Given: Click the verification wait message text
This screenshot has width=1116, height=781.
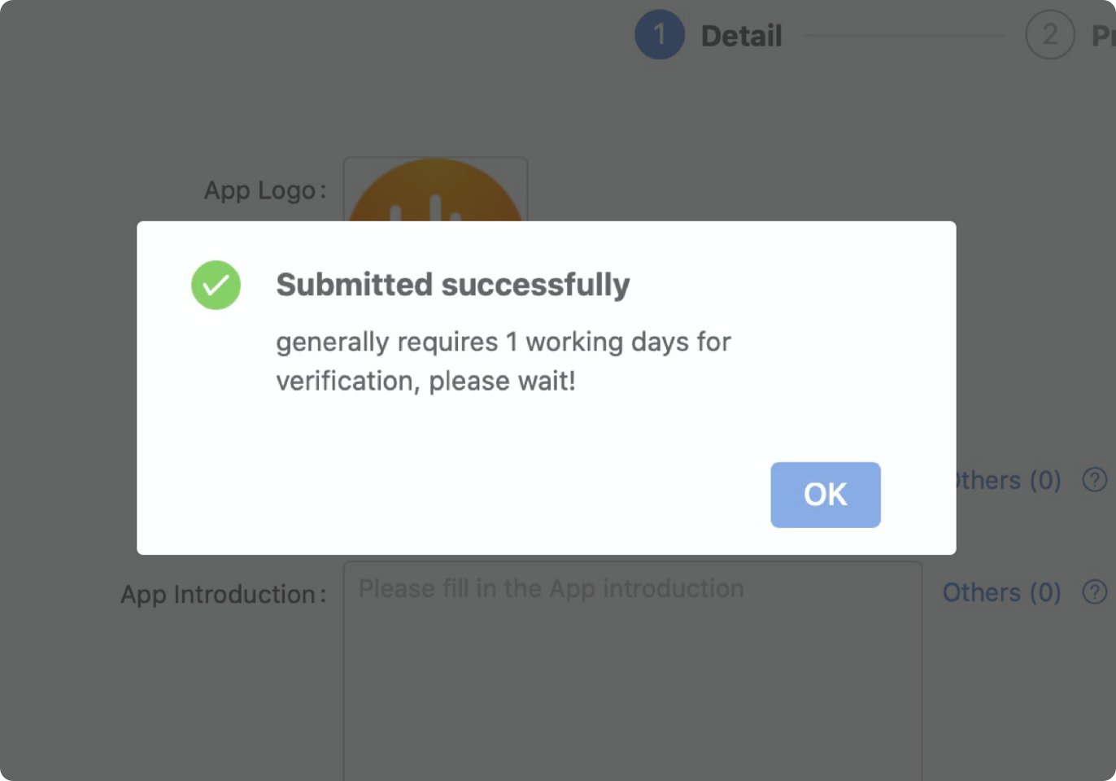Looking at the screenshot, I should 503,361.
